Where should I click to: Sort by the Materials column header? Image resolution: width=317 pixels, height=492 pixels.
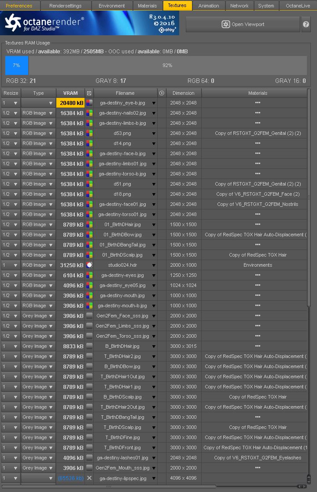click(x=258, y=93)
